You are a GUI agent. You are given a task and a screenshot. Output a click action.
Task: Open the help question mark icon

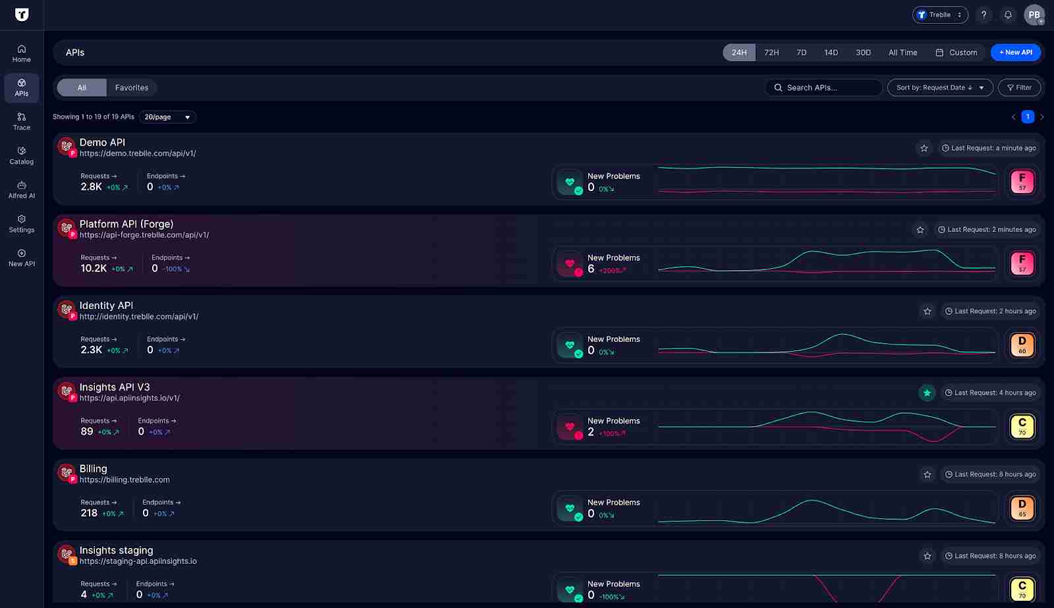tap(984, 14)
